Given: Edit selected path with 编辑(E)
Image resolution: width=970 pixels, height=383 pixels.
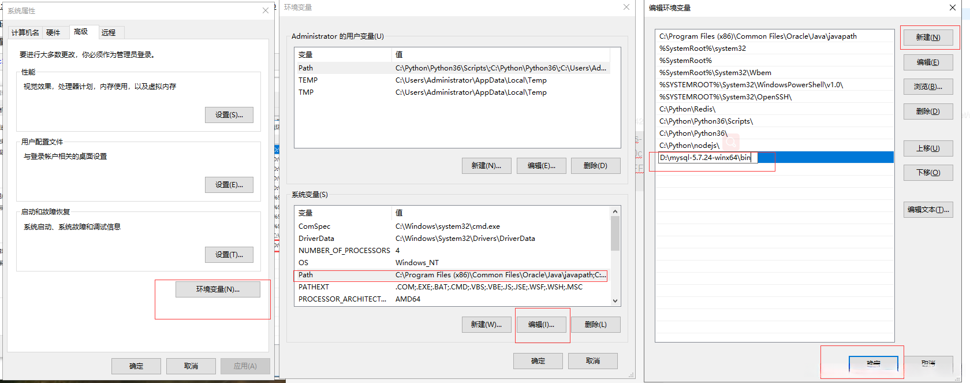Looking at the screenshot, I should [x=928, y=62].
